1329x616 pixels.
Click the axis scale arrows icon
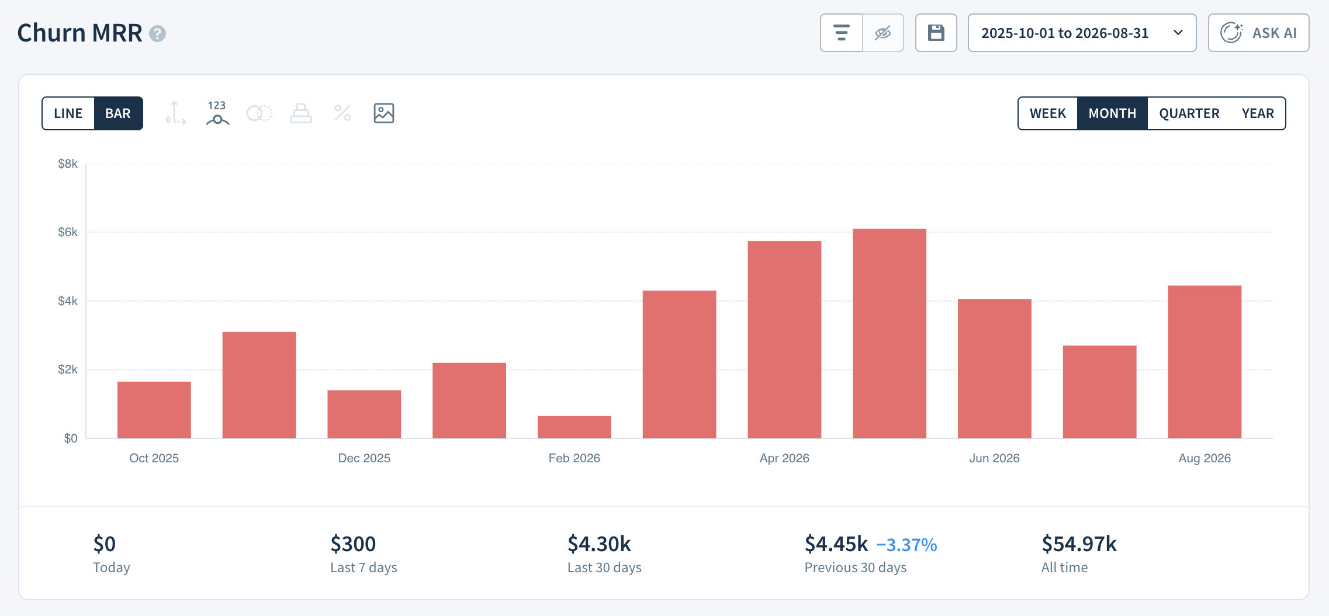[x=175, y=113]
